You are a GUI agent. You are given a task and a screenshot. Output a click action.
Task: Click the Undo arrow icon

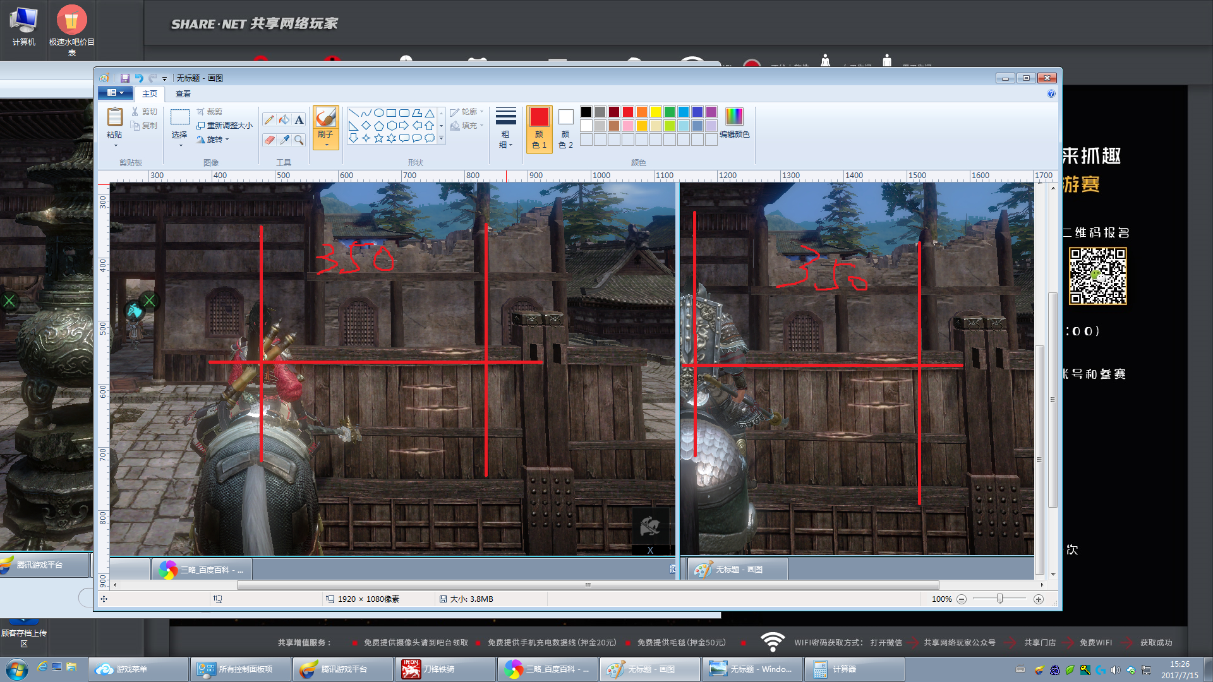[x=139, y=78]
